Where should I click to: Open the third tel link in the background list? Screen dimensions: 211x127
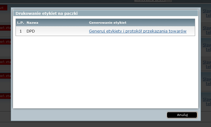pos(208,49)
